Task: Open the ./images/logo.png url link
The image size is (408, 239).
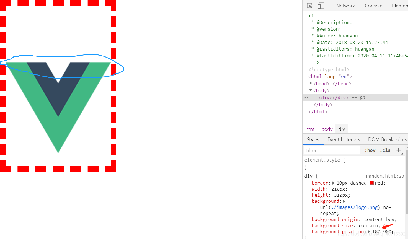Action: [354, 207]
